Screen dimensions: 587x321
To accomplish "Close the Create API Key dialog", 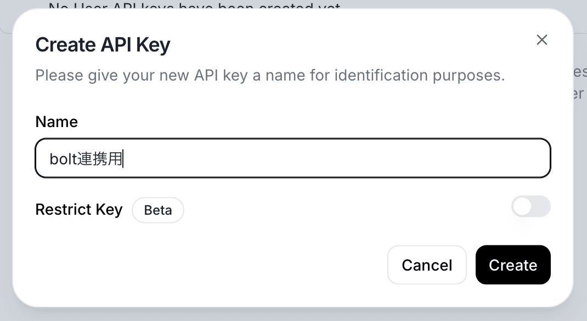I will 542,39.
